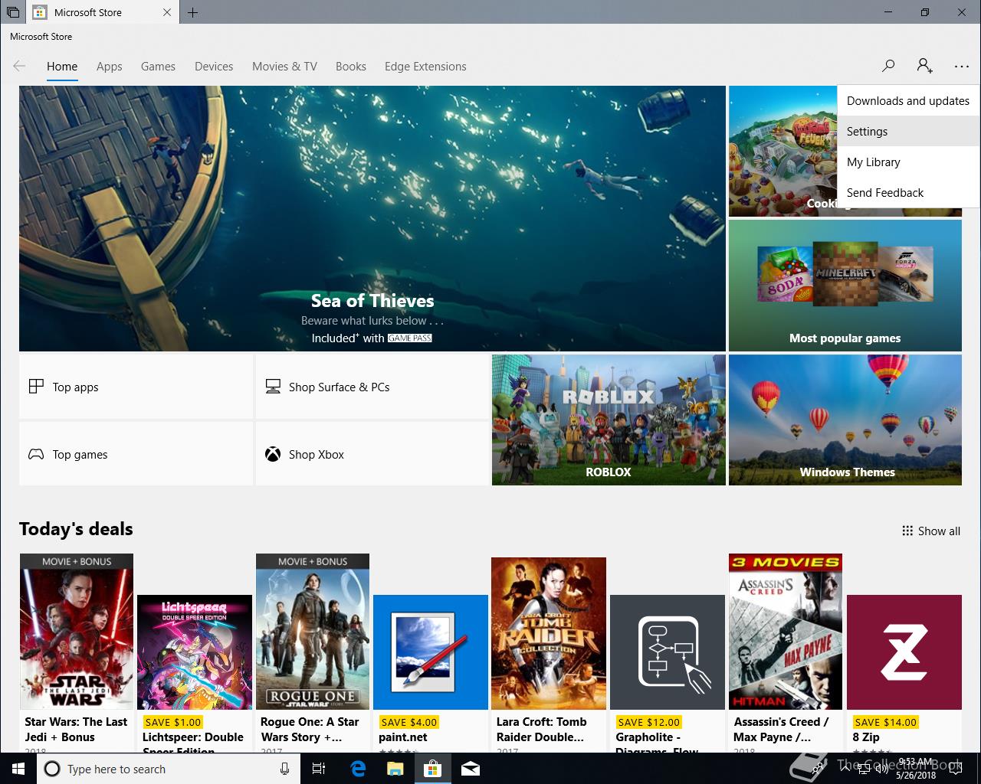Open the Windows Start menu

tap(18, 769)
